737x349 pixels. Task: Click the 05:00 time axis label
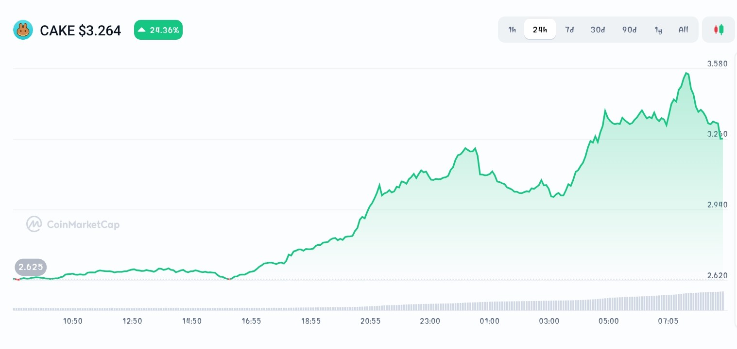pos(608,321)
